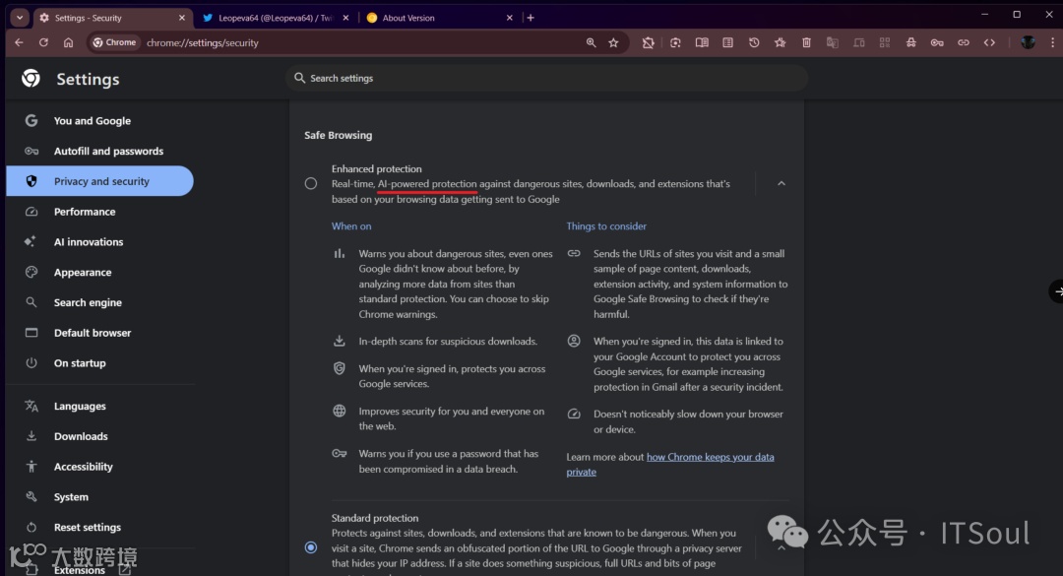Click the copy link icon in toolbar
This screenshot has height=576, width=1063.
click(964, 42)
